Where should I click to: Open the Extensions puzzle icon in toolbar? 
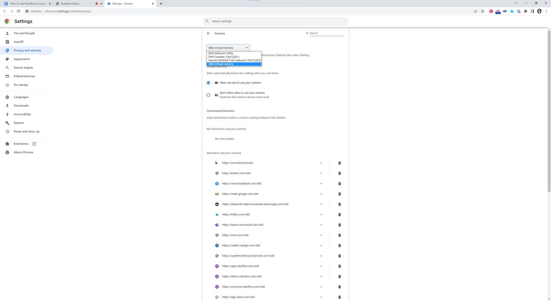tap(526, 11)
